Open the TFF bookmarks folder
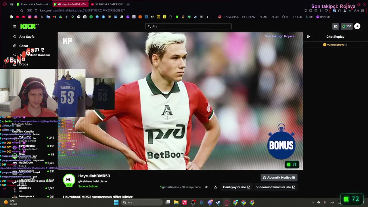Screen dimensions: 368x207 pos(286,17)
